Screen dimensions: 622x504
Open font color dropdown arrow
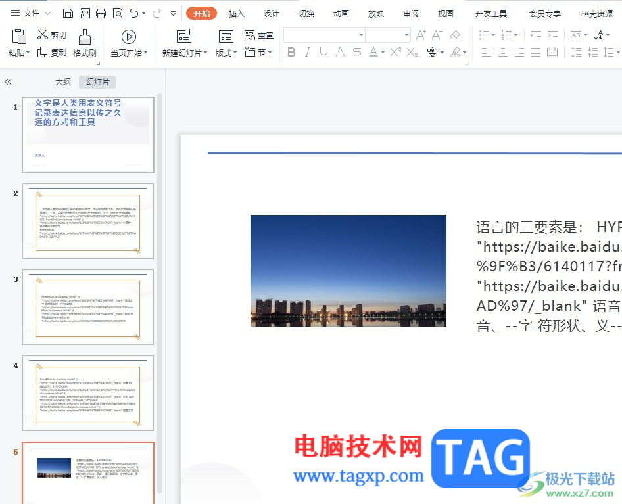383,53
